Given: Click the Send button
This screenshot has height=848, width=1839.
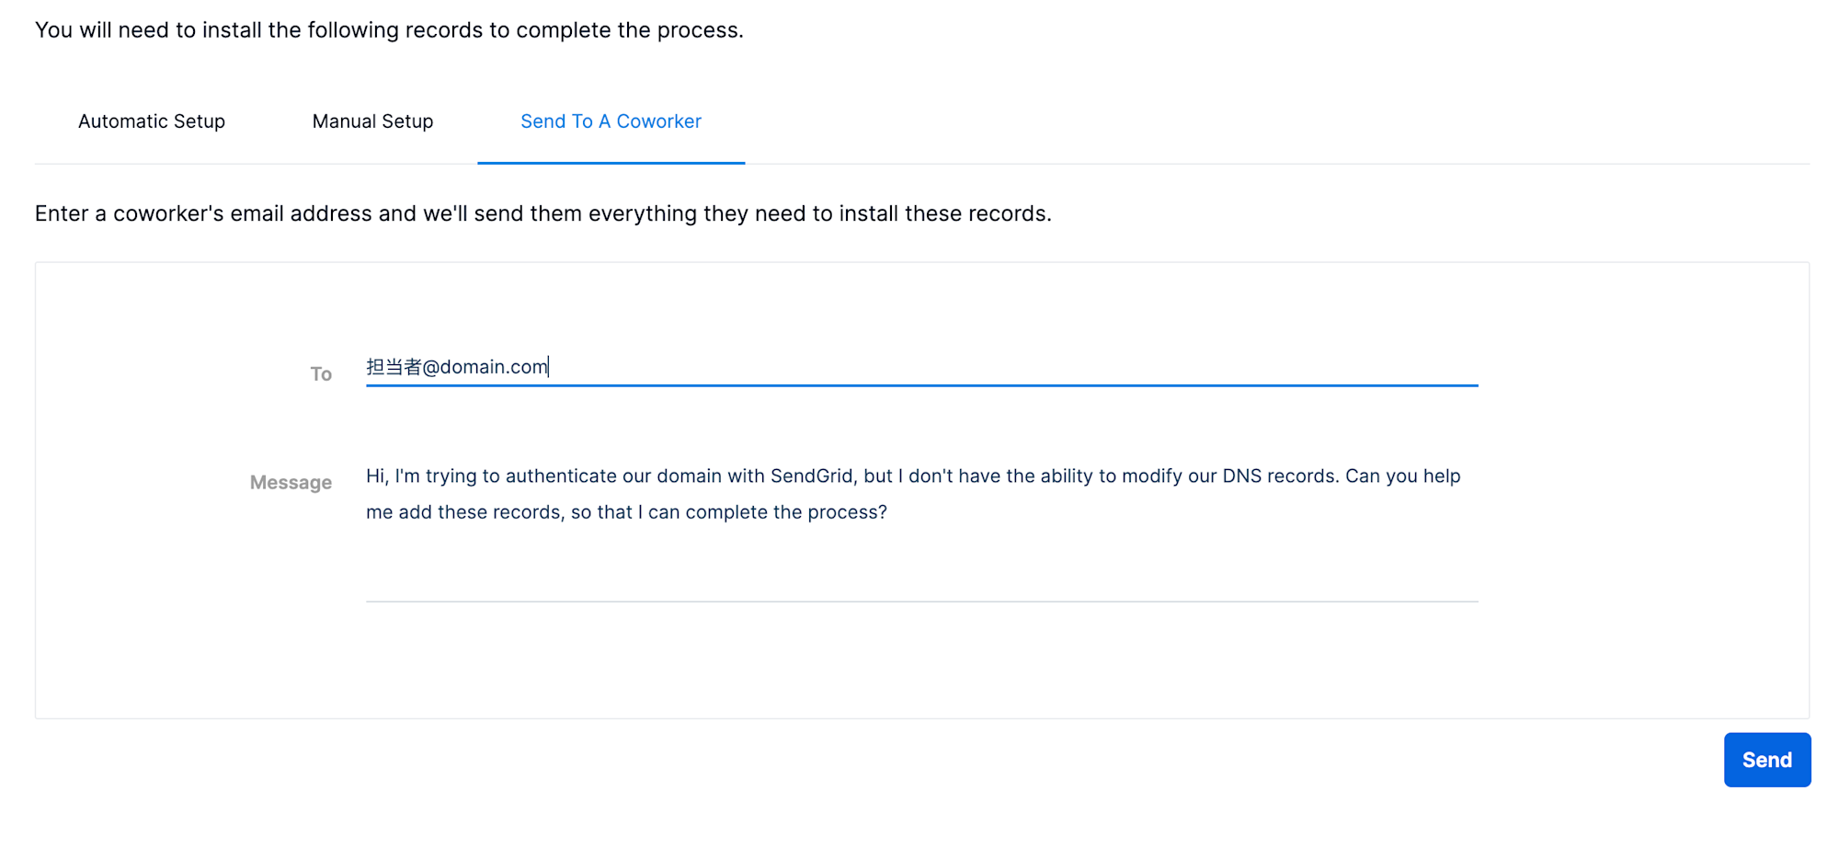Looking at the screenshot, I should (1766, 760).
